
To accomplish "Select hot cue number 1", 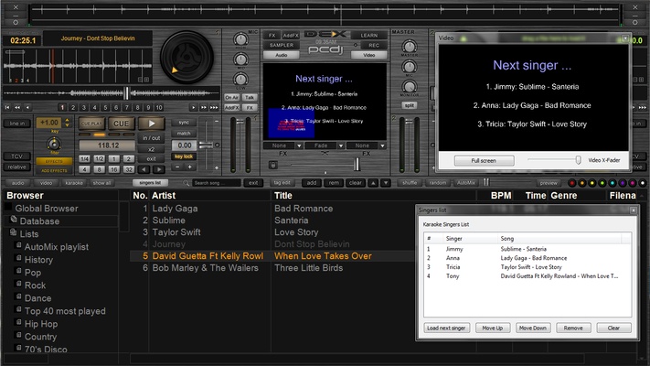I will pyautogui.click(x=62, y=107).
